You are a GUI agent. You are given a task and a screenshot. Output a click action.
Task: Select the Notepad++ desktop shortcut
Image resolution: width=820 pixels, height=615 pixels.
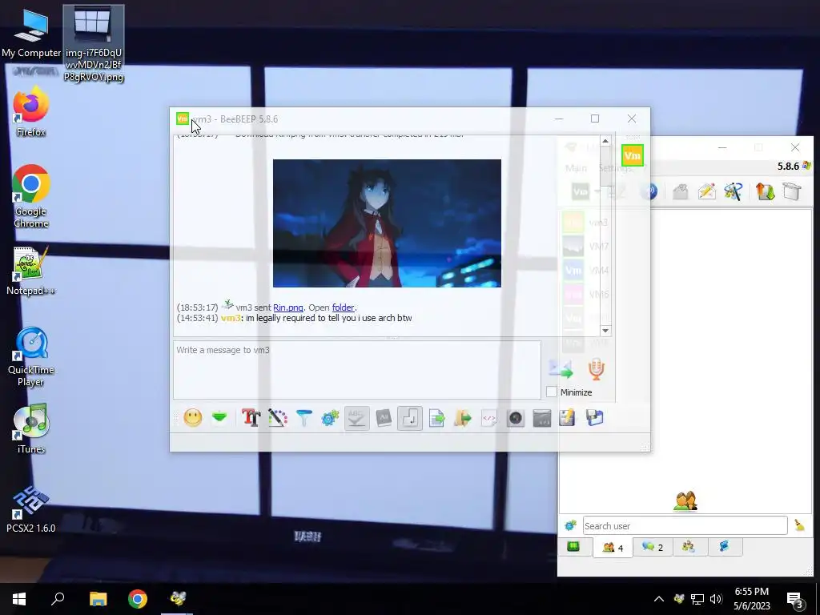[31, 271]
